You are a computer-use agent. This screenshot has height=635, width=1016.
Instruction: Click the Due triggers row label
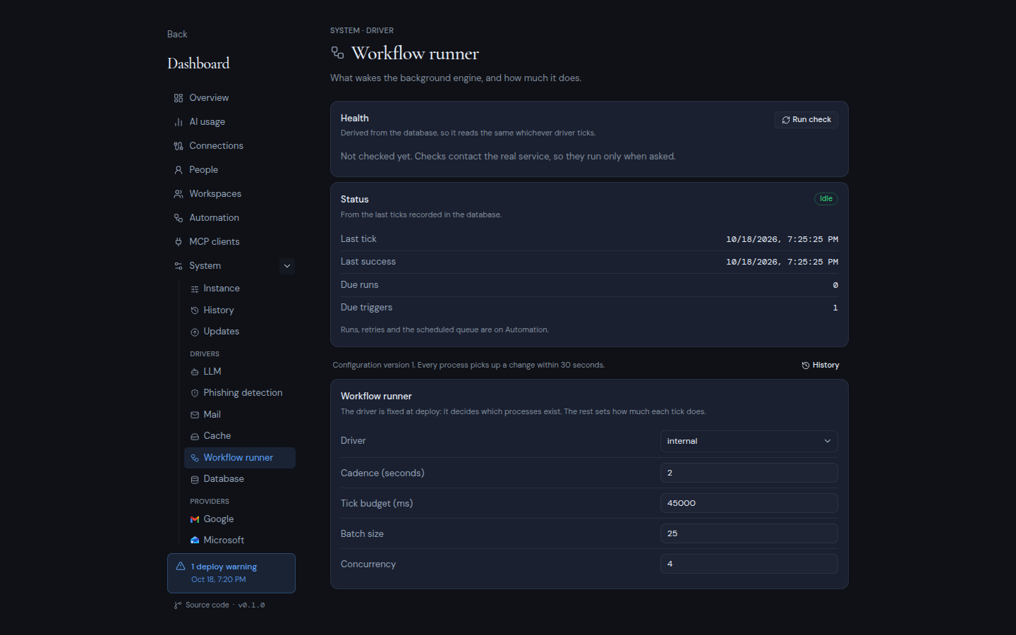366,308
